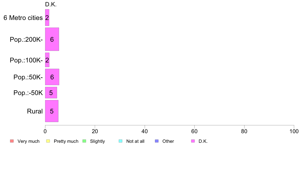Click the D.K. magenta legend swatch
The height and width of the screenshot is (186, 301).
pos(193,141)
